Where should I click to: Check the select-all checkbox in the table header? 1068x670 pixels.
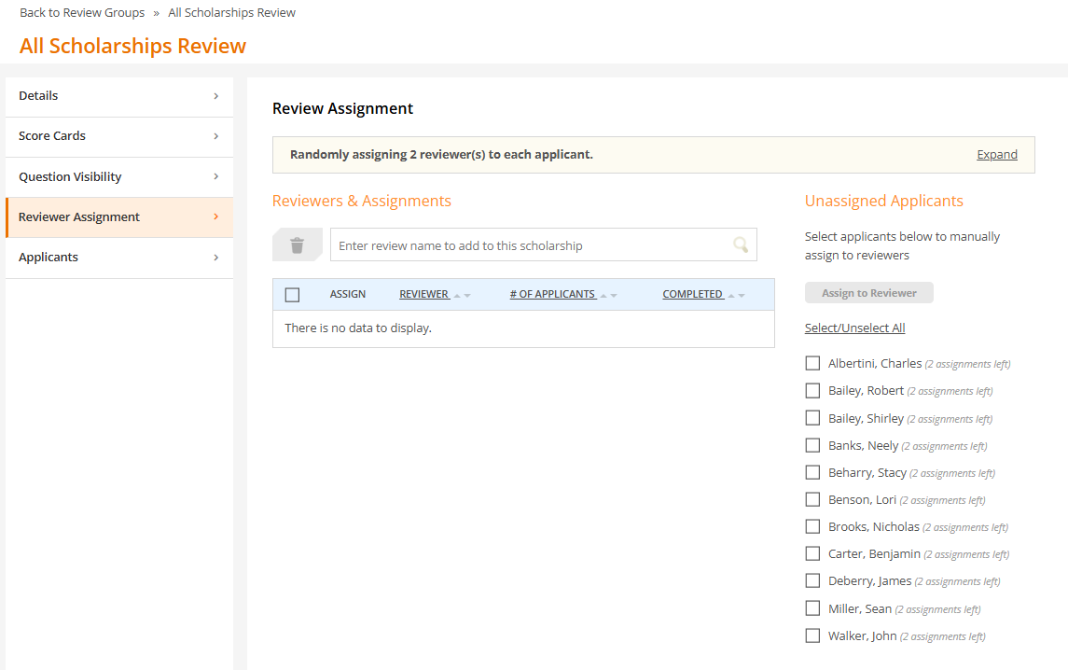point(292,294)
